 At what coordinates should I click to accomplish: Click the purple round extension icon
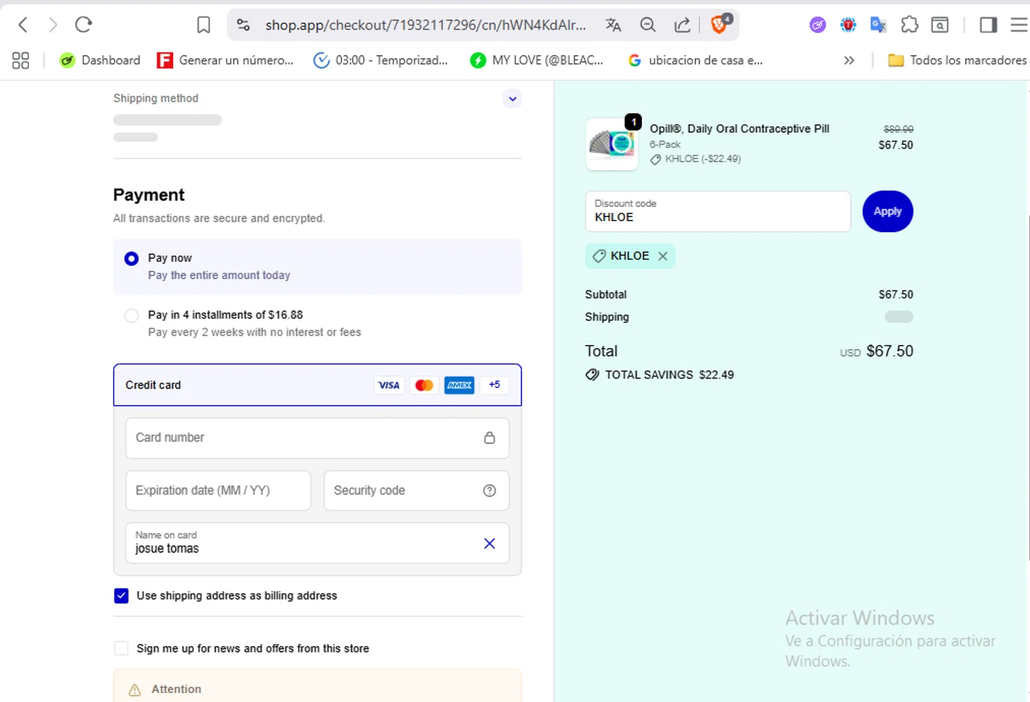[x=817, y=25]
